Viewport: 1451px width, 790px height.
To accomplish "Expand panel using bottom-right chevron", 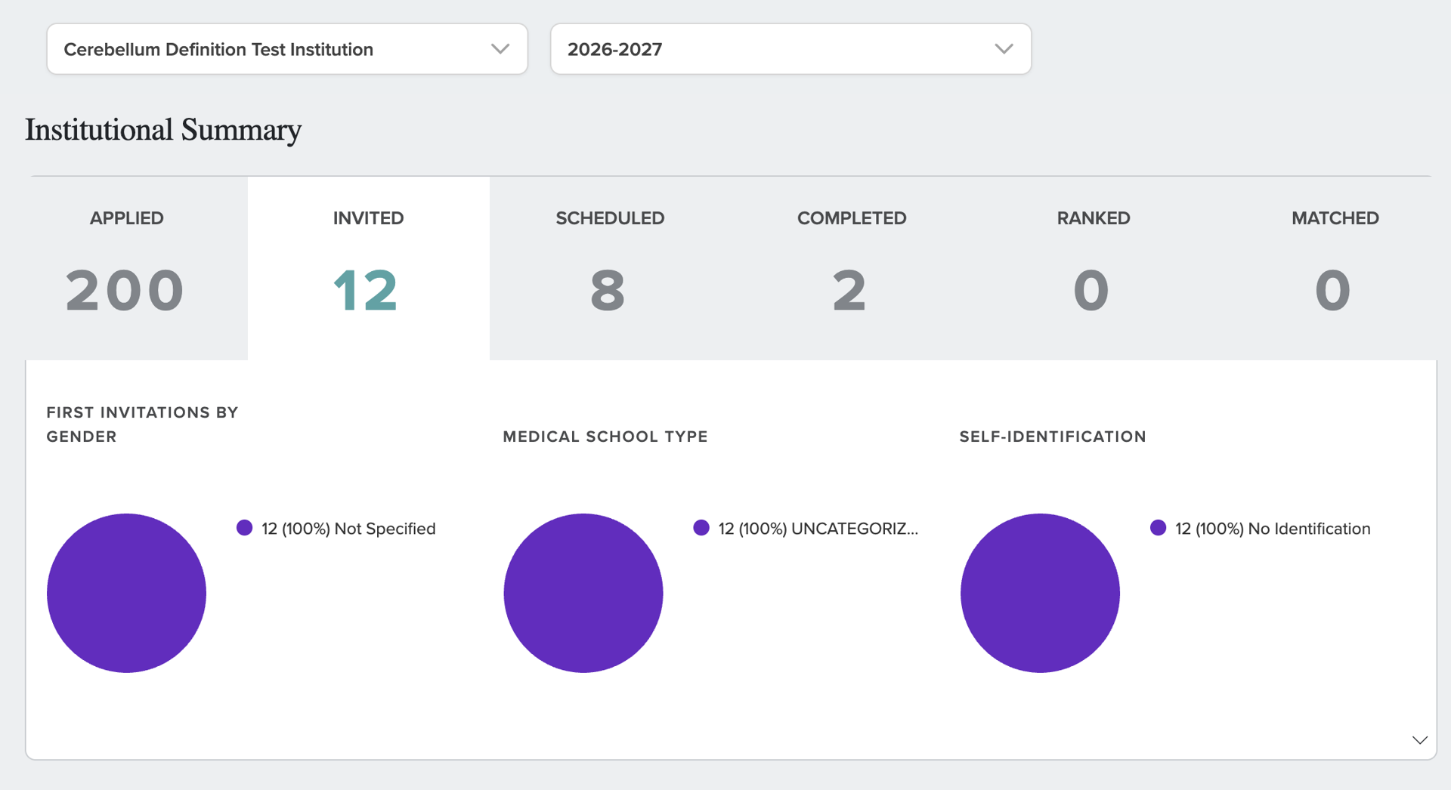I will point(1419,740).
